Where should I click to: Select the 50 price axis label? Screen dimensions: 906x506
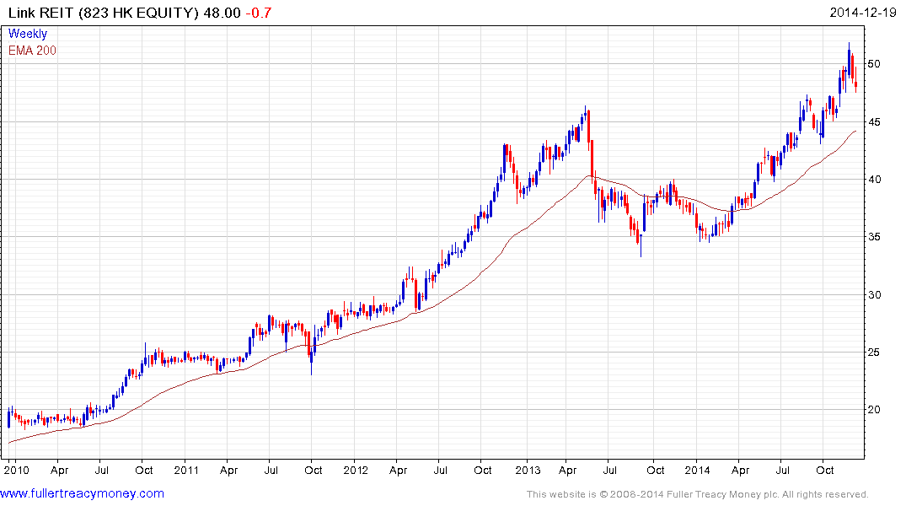pos(874,63)
